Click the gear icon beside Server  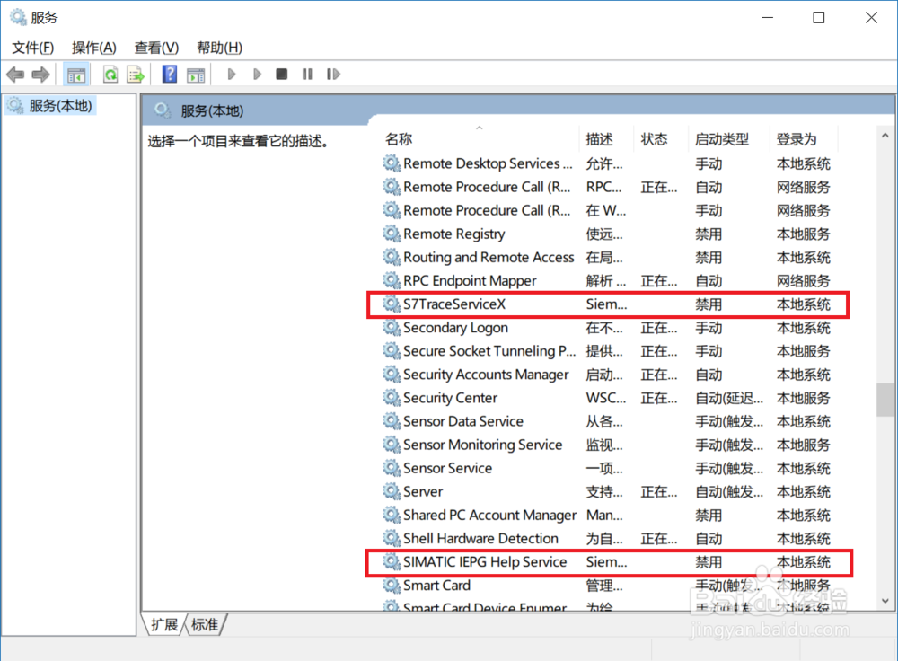pyautogui.click(x=392, y=492)
